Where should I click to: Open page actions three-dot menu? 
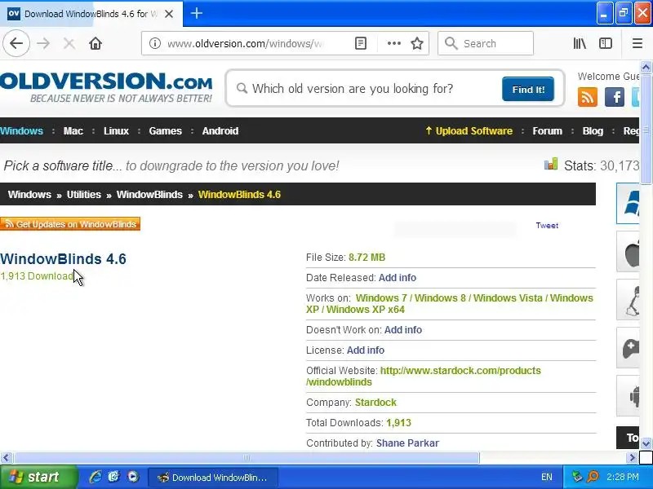coord(394,43)
